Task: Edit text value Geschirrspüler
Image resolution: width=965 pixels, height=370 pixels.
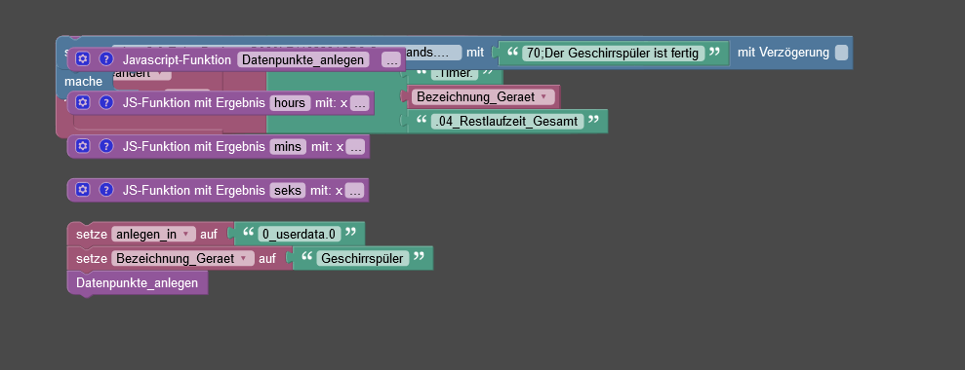Action: (x=363, y=258)
